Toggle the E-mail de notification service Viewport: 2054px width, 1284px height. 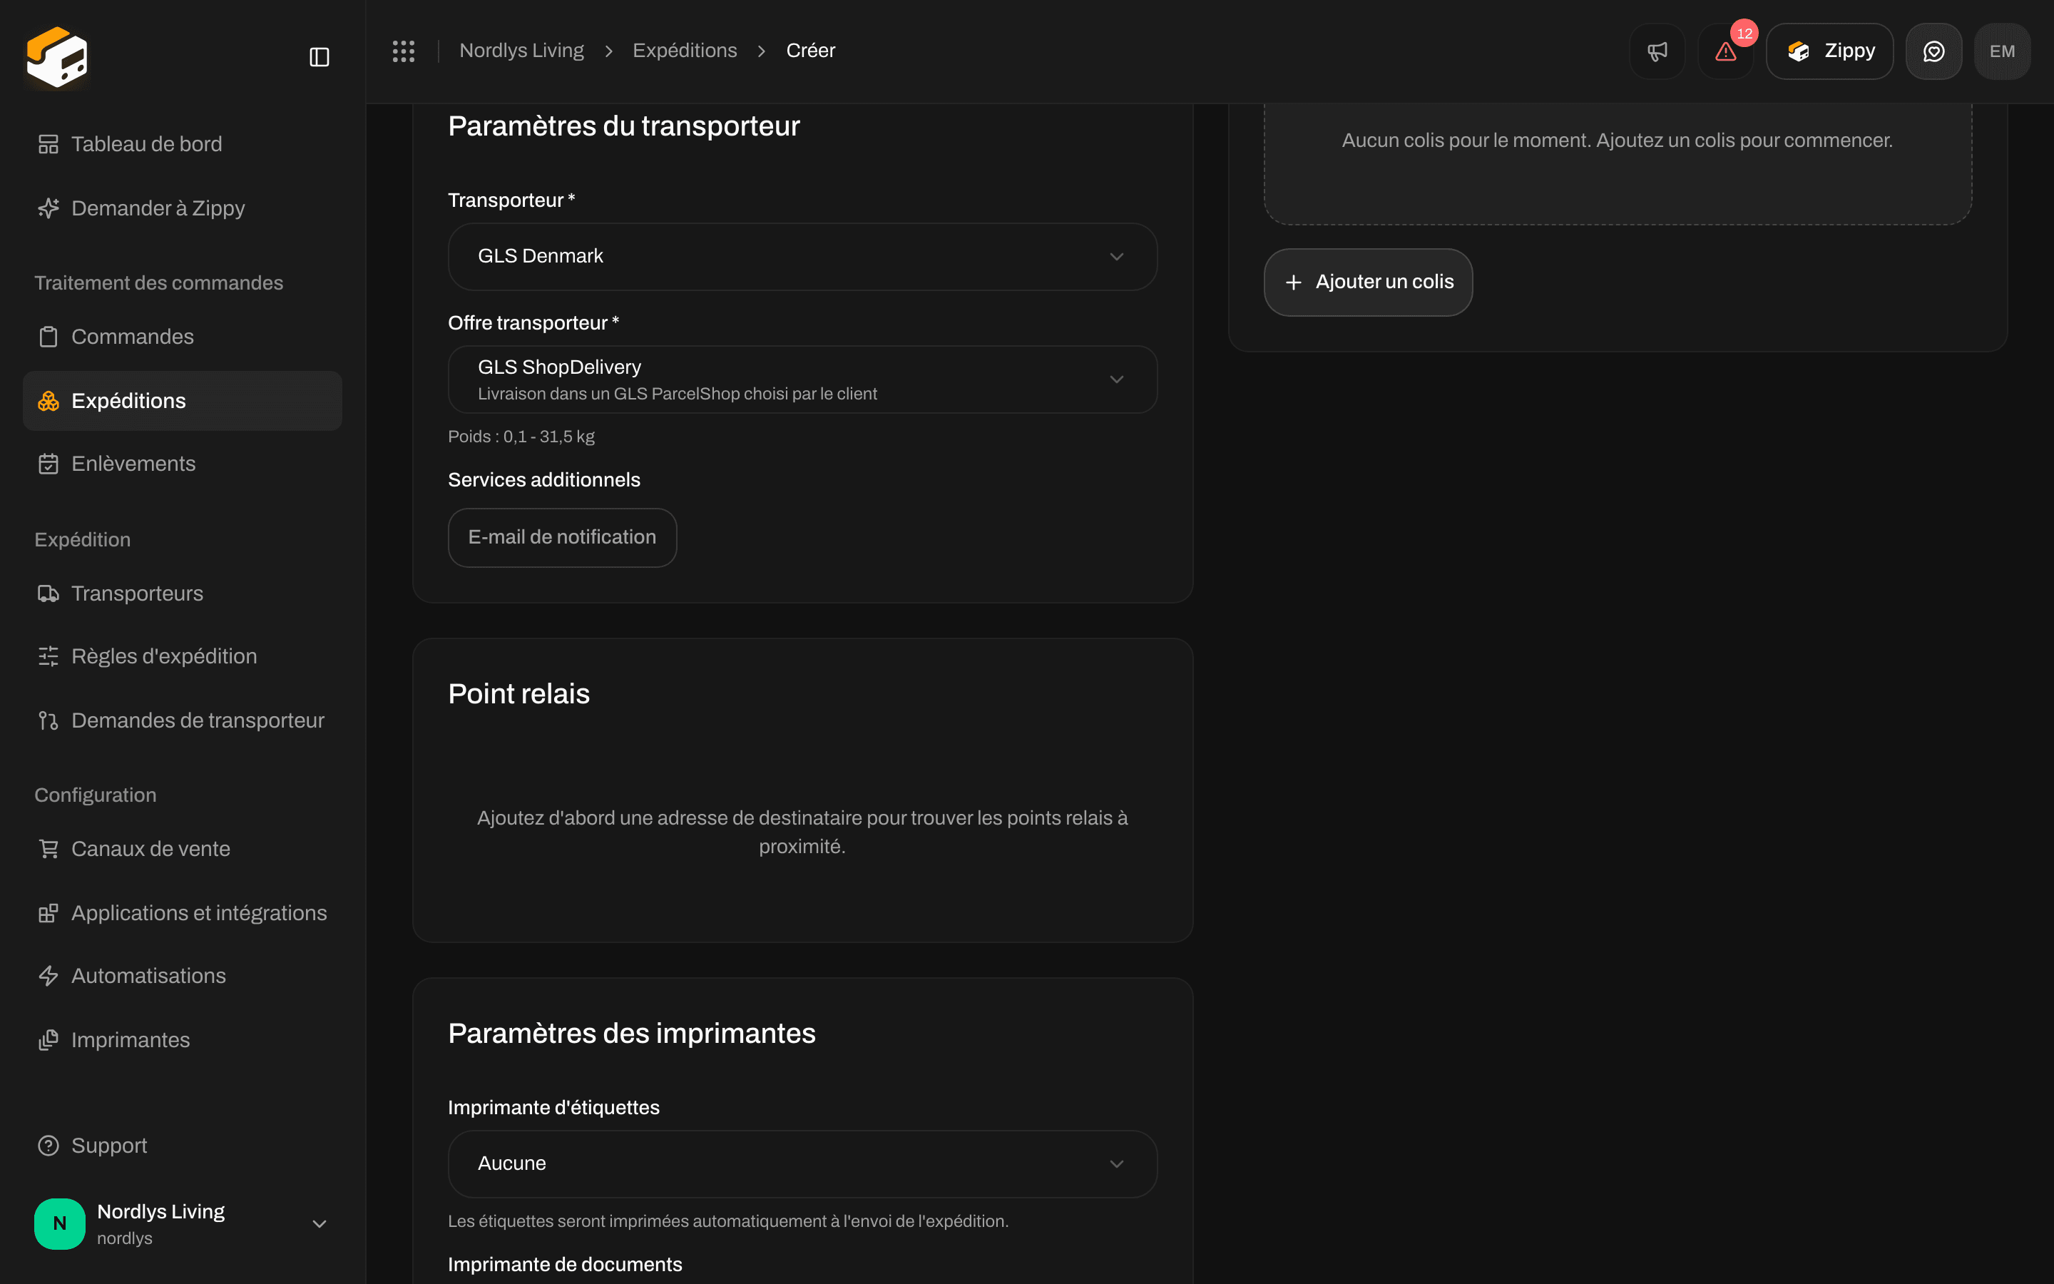coord(562,538)
